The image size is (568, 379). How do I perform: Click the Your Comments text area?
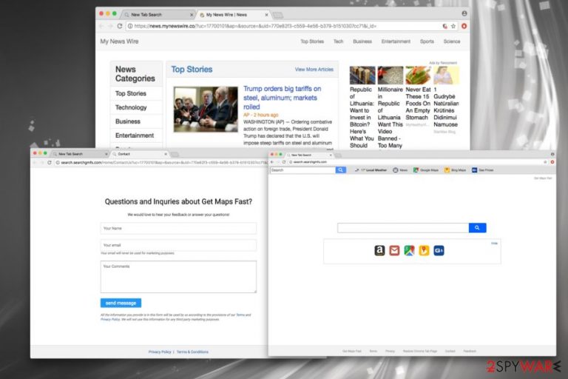tap(178, 276)
